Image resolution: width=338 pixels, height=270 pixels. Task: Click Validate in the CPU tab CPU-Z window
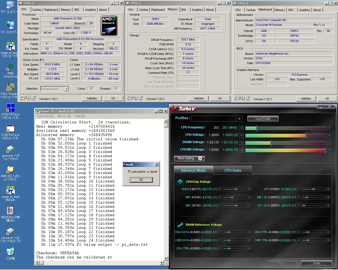coord(92,98)
